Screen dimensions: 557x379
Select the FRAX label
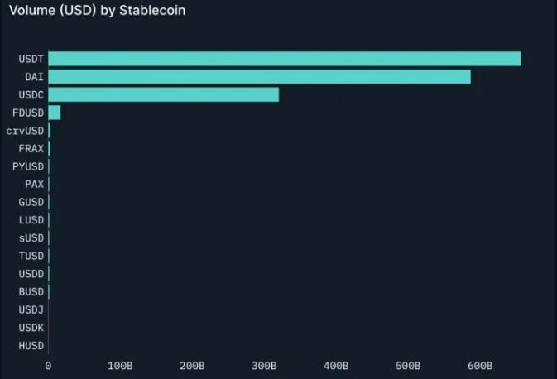31,148
